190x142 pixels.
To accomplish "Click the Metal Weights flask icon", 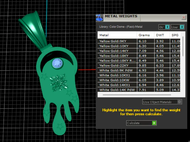I will [99, 18].
